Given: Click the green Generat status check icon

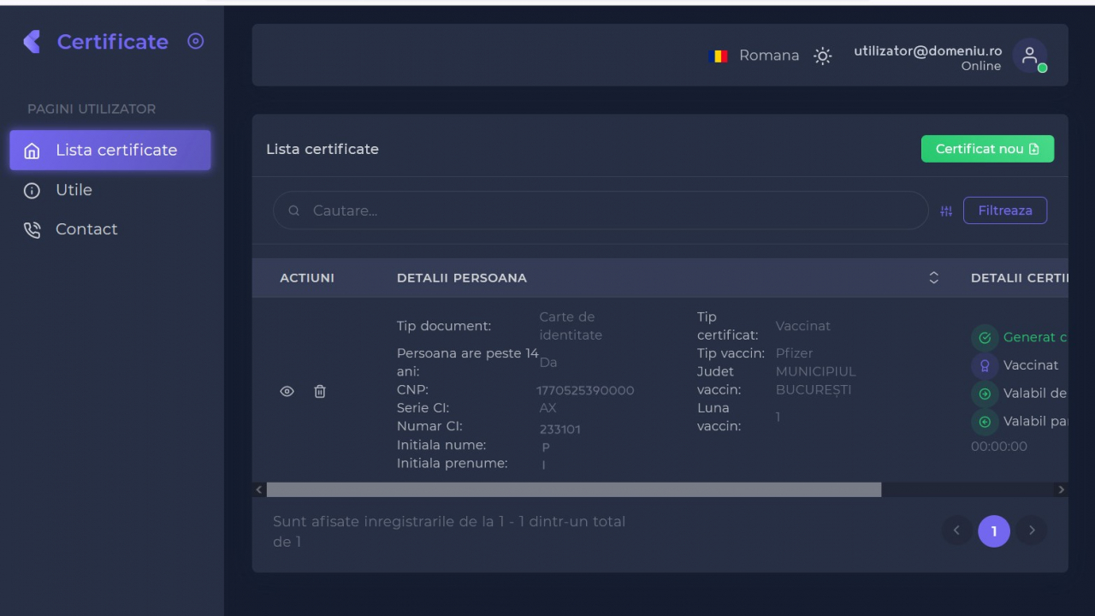Looking at the screenshot, I should (x=985, y=338).
